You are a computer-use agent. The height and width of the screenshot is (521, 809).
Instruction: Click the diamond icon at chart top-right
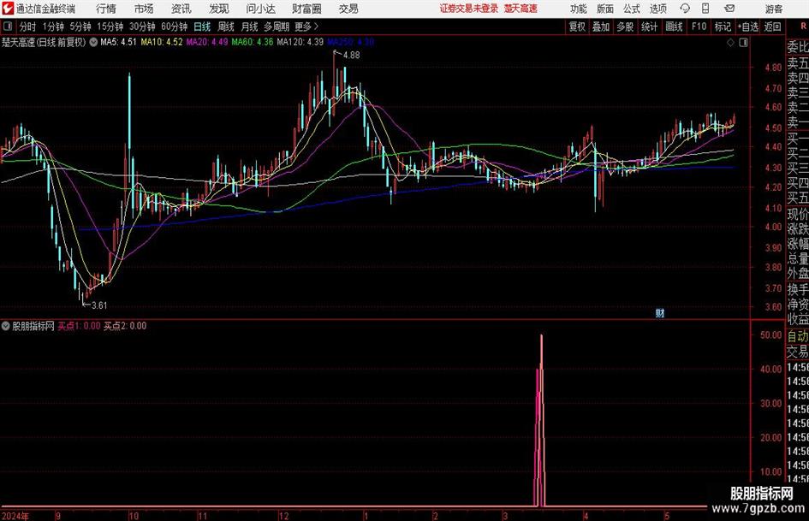pyautogui.click(x=730, y=43)
